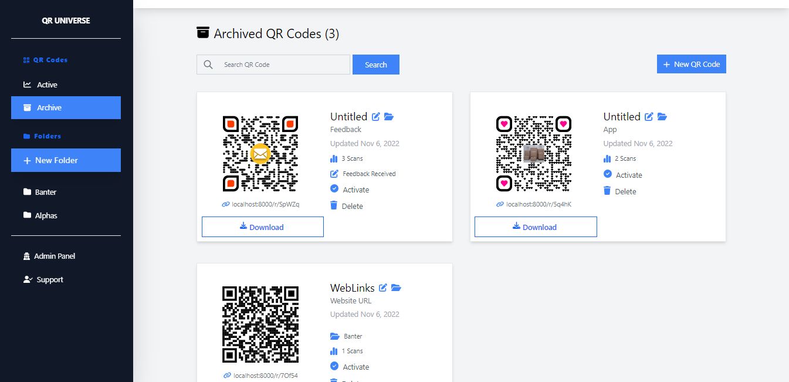
Task: Click the Feedback card title Untitled
Action: coord(348,117)
